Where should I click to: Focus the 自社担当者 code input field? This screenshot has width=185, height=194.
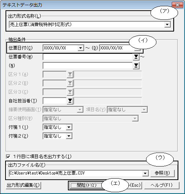[55, 101]
